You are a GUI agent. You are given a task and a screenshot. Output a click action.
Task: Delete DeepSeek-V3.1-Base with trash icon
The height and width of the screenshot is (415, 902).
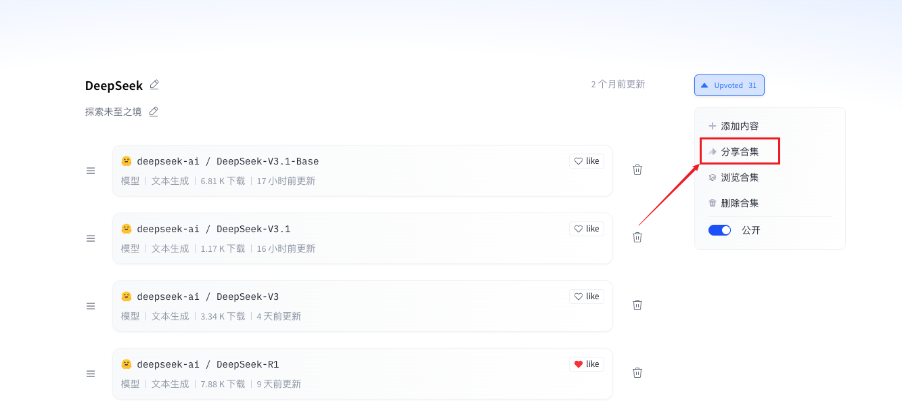pos(637,170)
